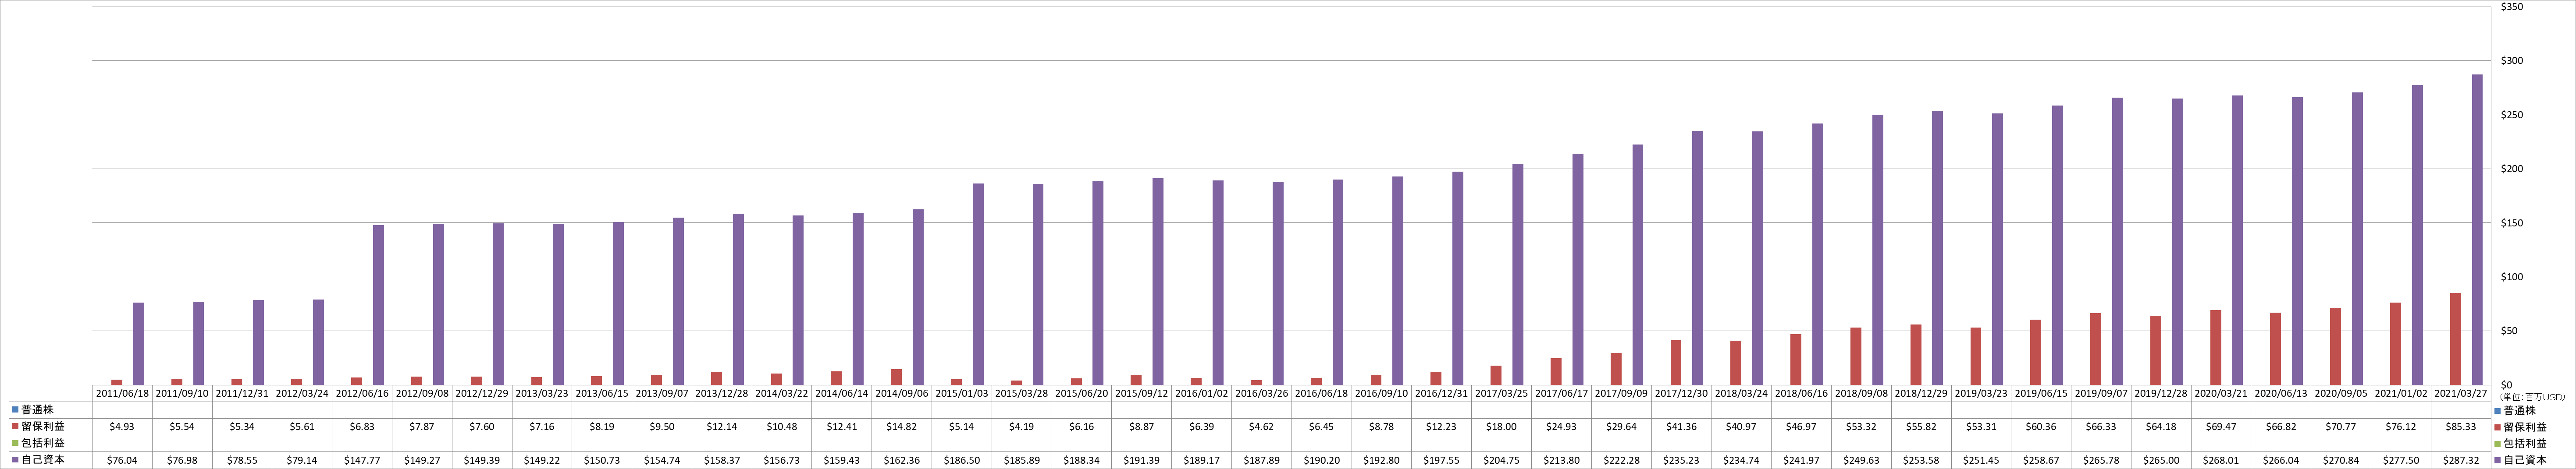Select the $147.77 equity value
This screenshot has width=2576, height=469.
(x=362, y=460)
